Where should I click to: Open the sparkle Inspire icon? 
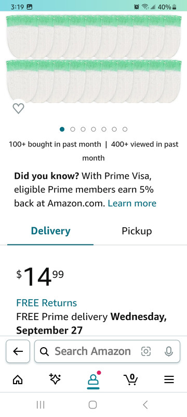coord(55,379)
